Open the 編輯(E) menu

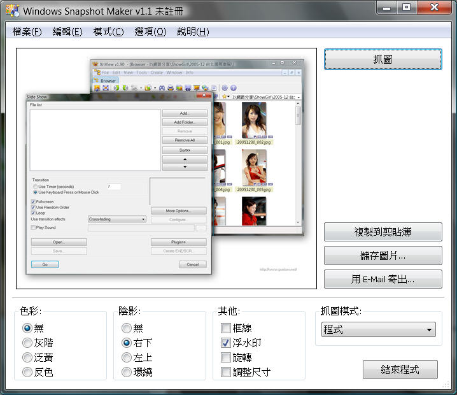(x=67, y=31)
